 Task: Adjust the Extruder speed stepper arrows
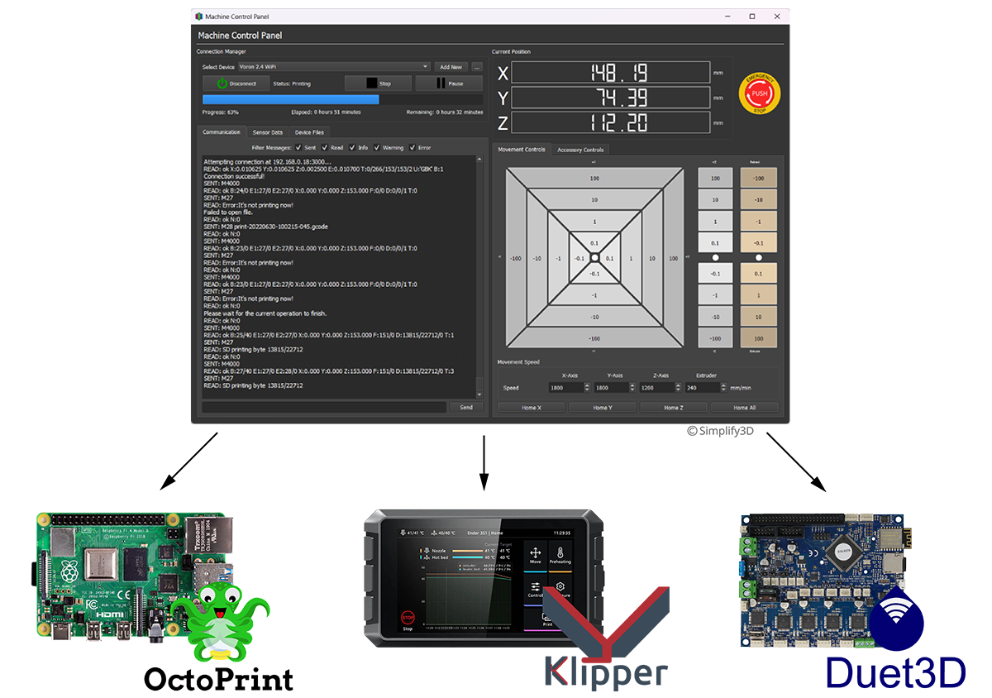pos(722,388)
